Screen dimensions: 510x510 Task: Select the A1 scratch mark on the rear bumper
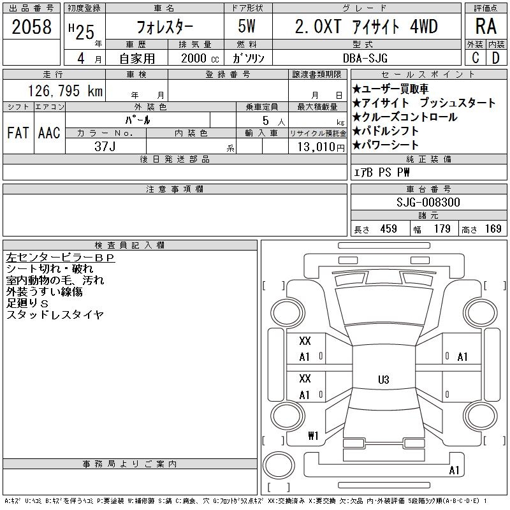[x=454, y=470]
